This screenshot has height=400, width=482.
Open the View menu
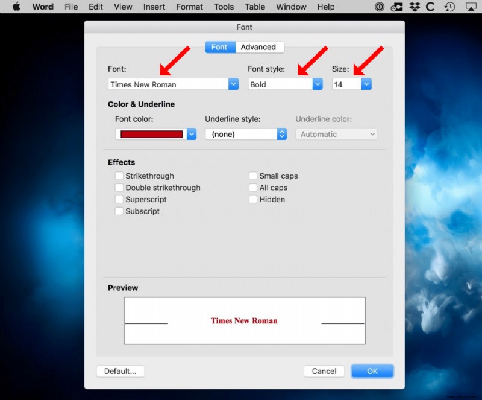coord(123,7)
